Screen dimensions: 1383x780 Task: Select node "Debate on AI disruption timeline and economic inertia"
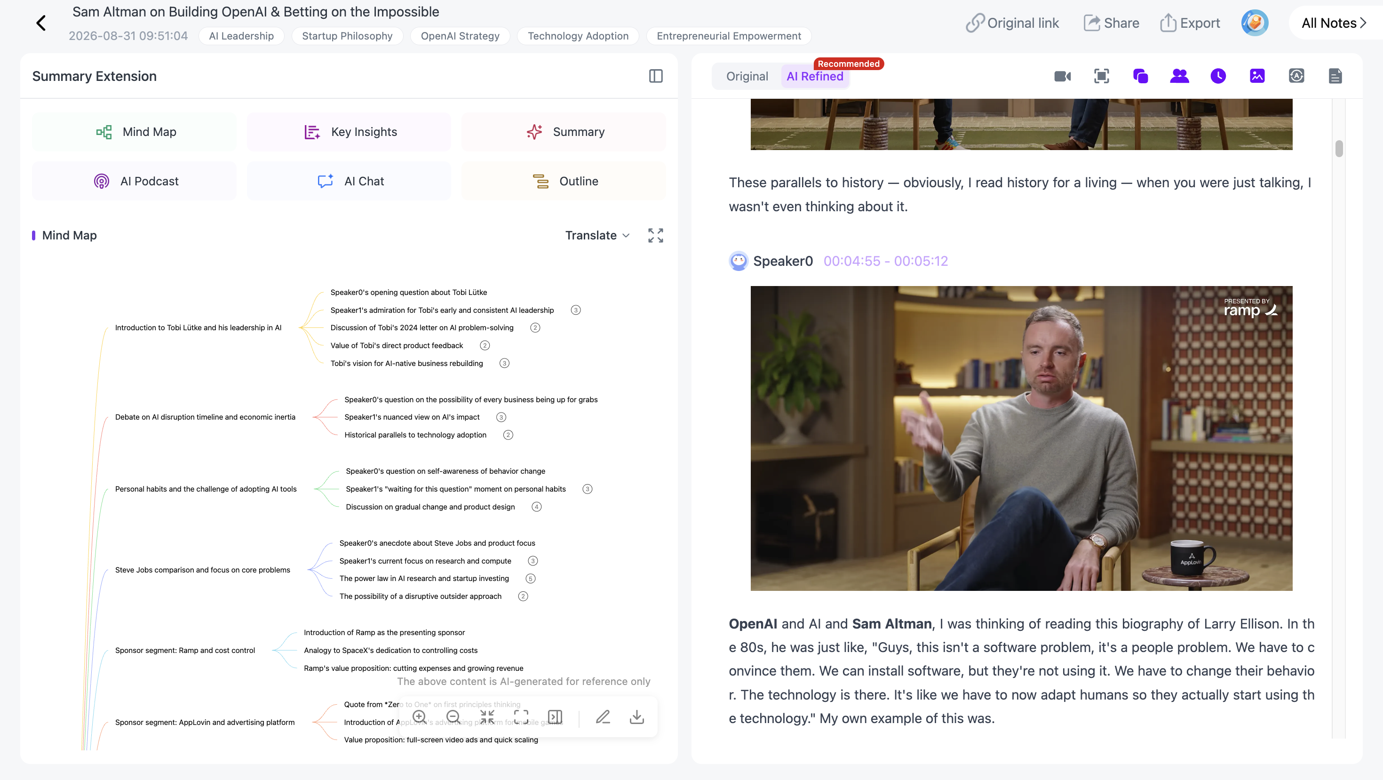tap(205, 417)
